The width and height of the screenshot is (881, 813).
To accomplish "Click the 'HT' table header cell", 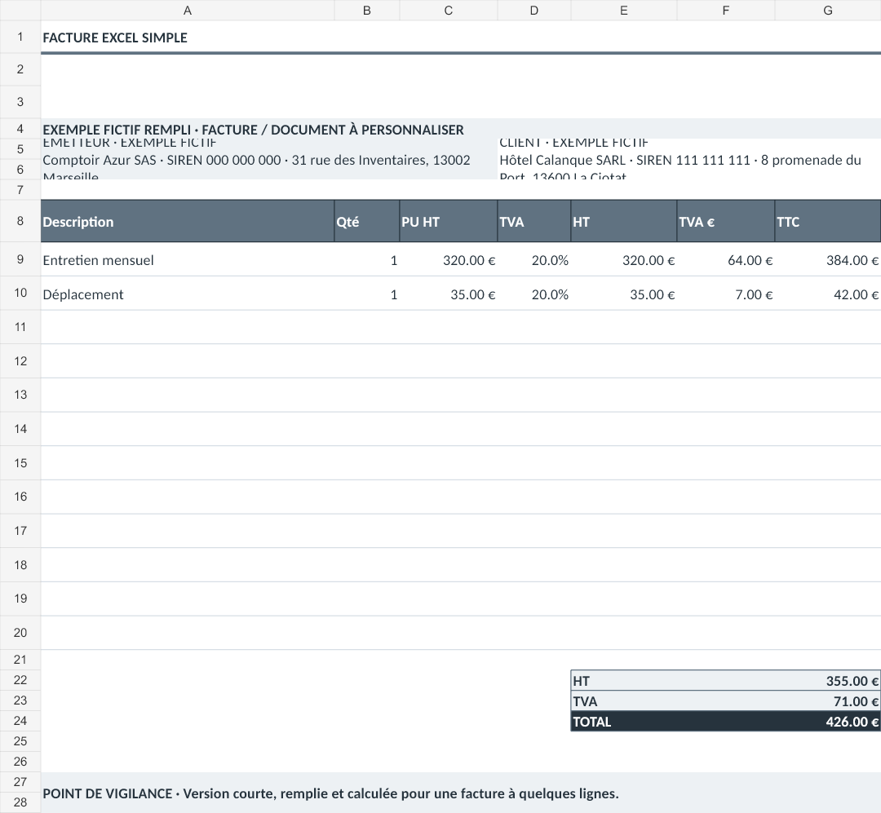I will (x=624, y=221).
